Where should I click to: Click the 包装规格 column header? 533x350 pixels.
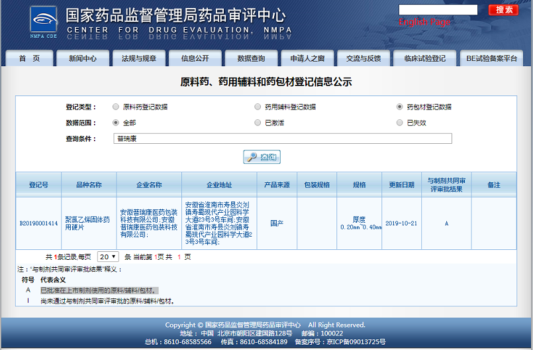pos(316,185)
